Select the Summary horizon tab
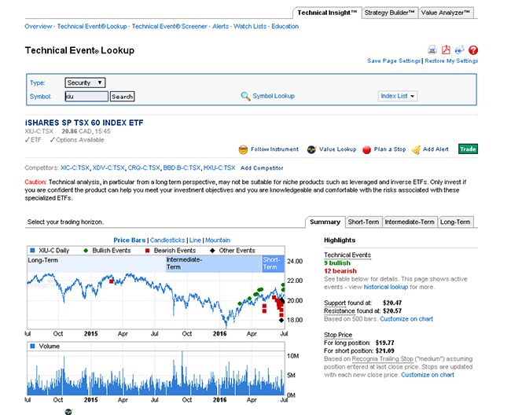The image size is (511, 415). 325,222
